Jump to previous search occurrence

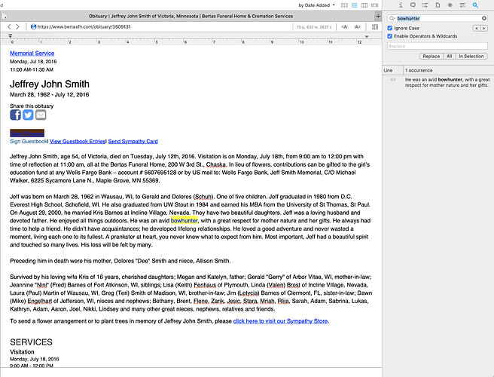tap(477, 29)
